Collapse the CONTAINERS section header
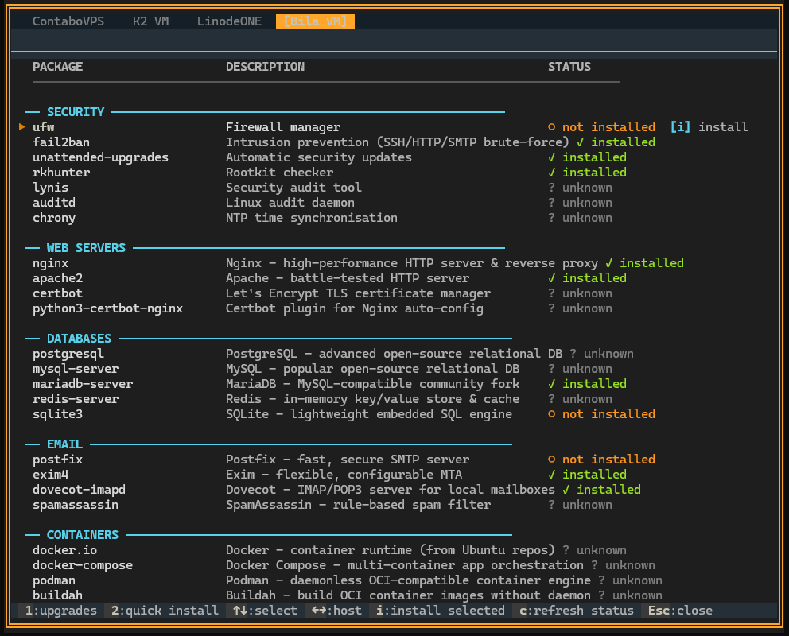Screen dimensions: 789x636 click(x=82, y=534)
